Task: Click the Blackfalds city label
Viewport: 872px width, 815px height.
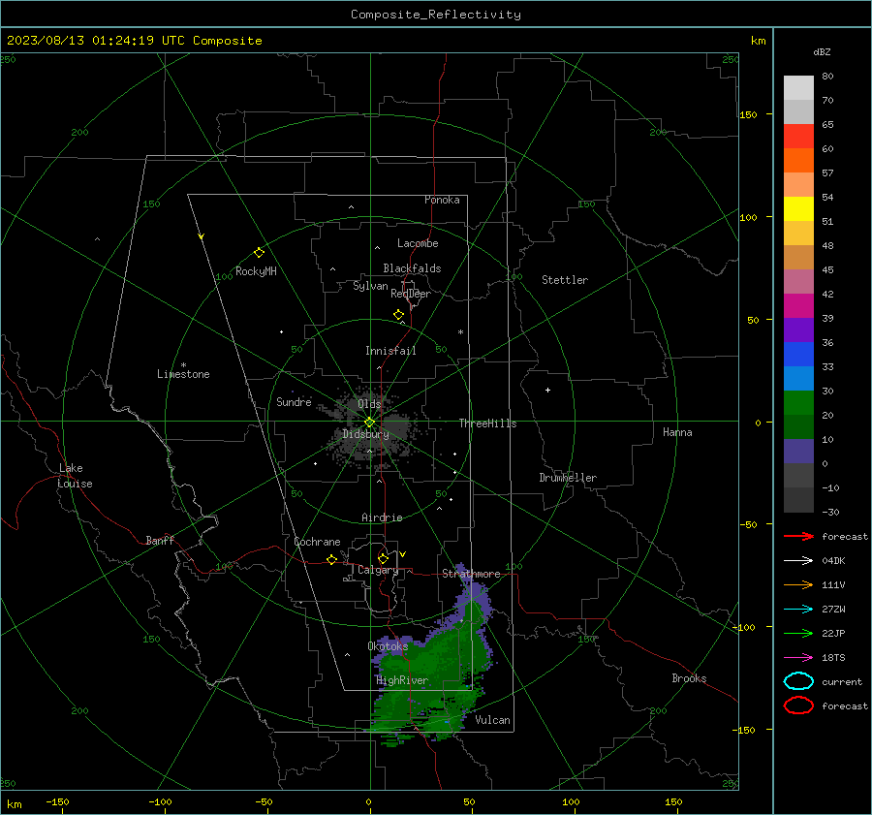Action: [x=412, y=268]
